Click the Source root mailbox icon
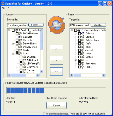 [17, 30]
